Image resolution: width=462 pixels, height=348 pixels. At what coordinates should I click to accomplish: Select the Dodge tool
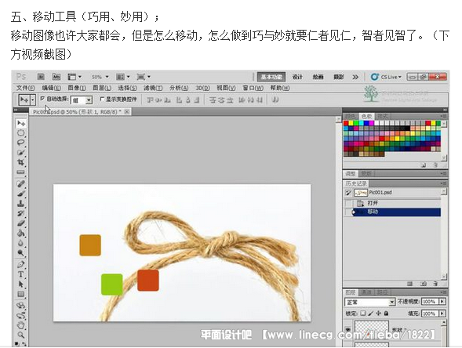21,253
